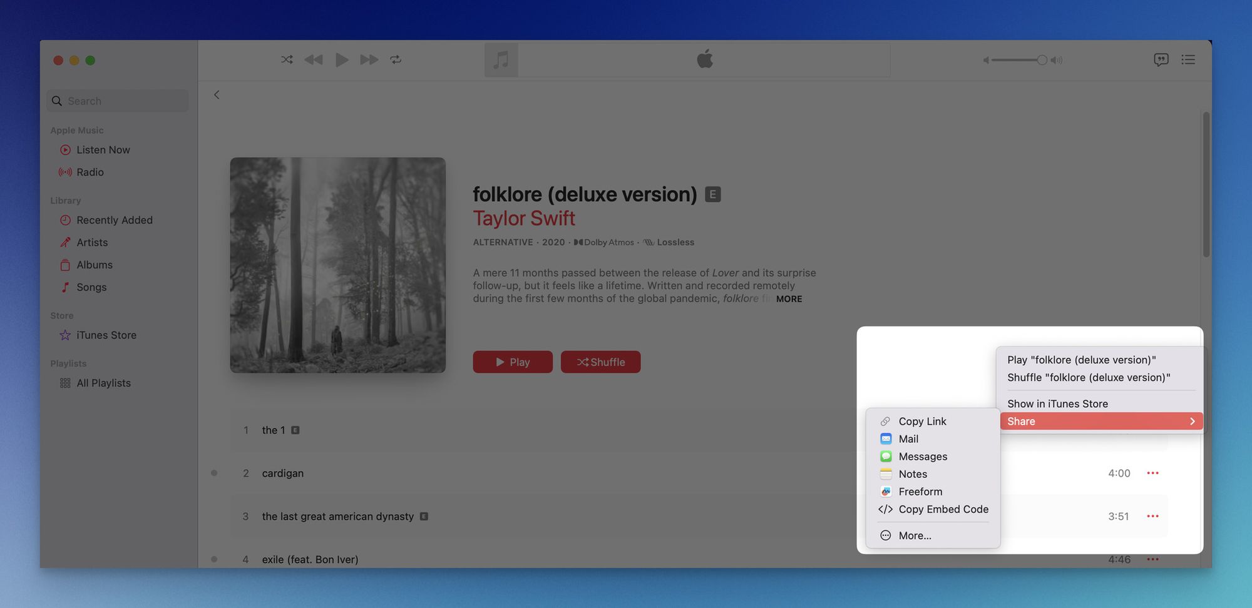Share the album to Notes

[x=913, y=474]
